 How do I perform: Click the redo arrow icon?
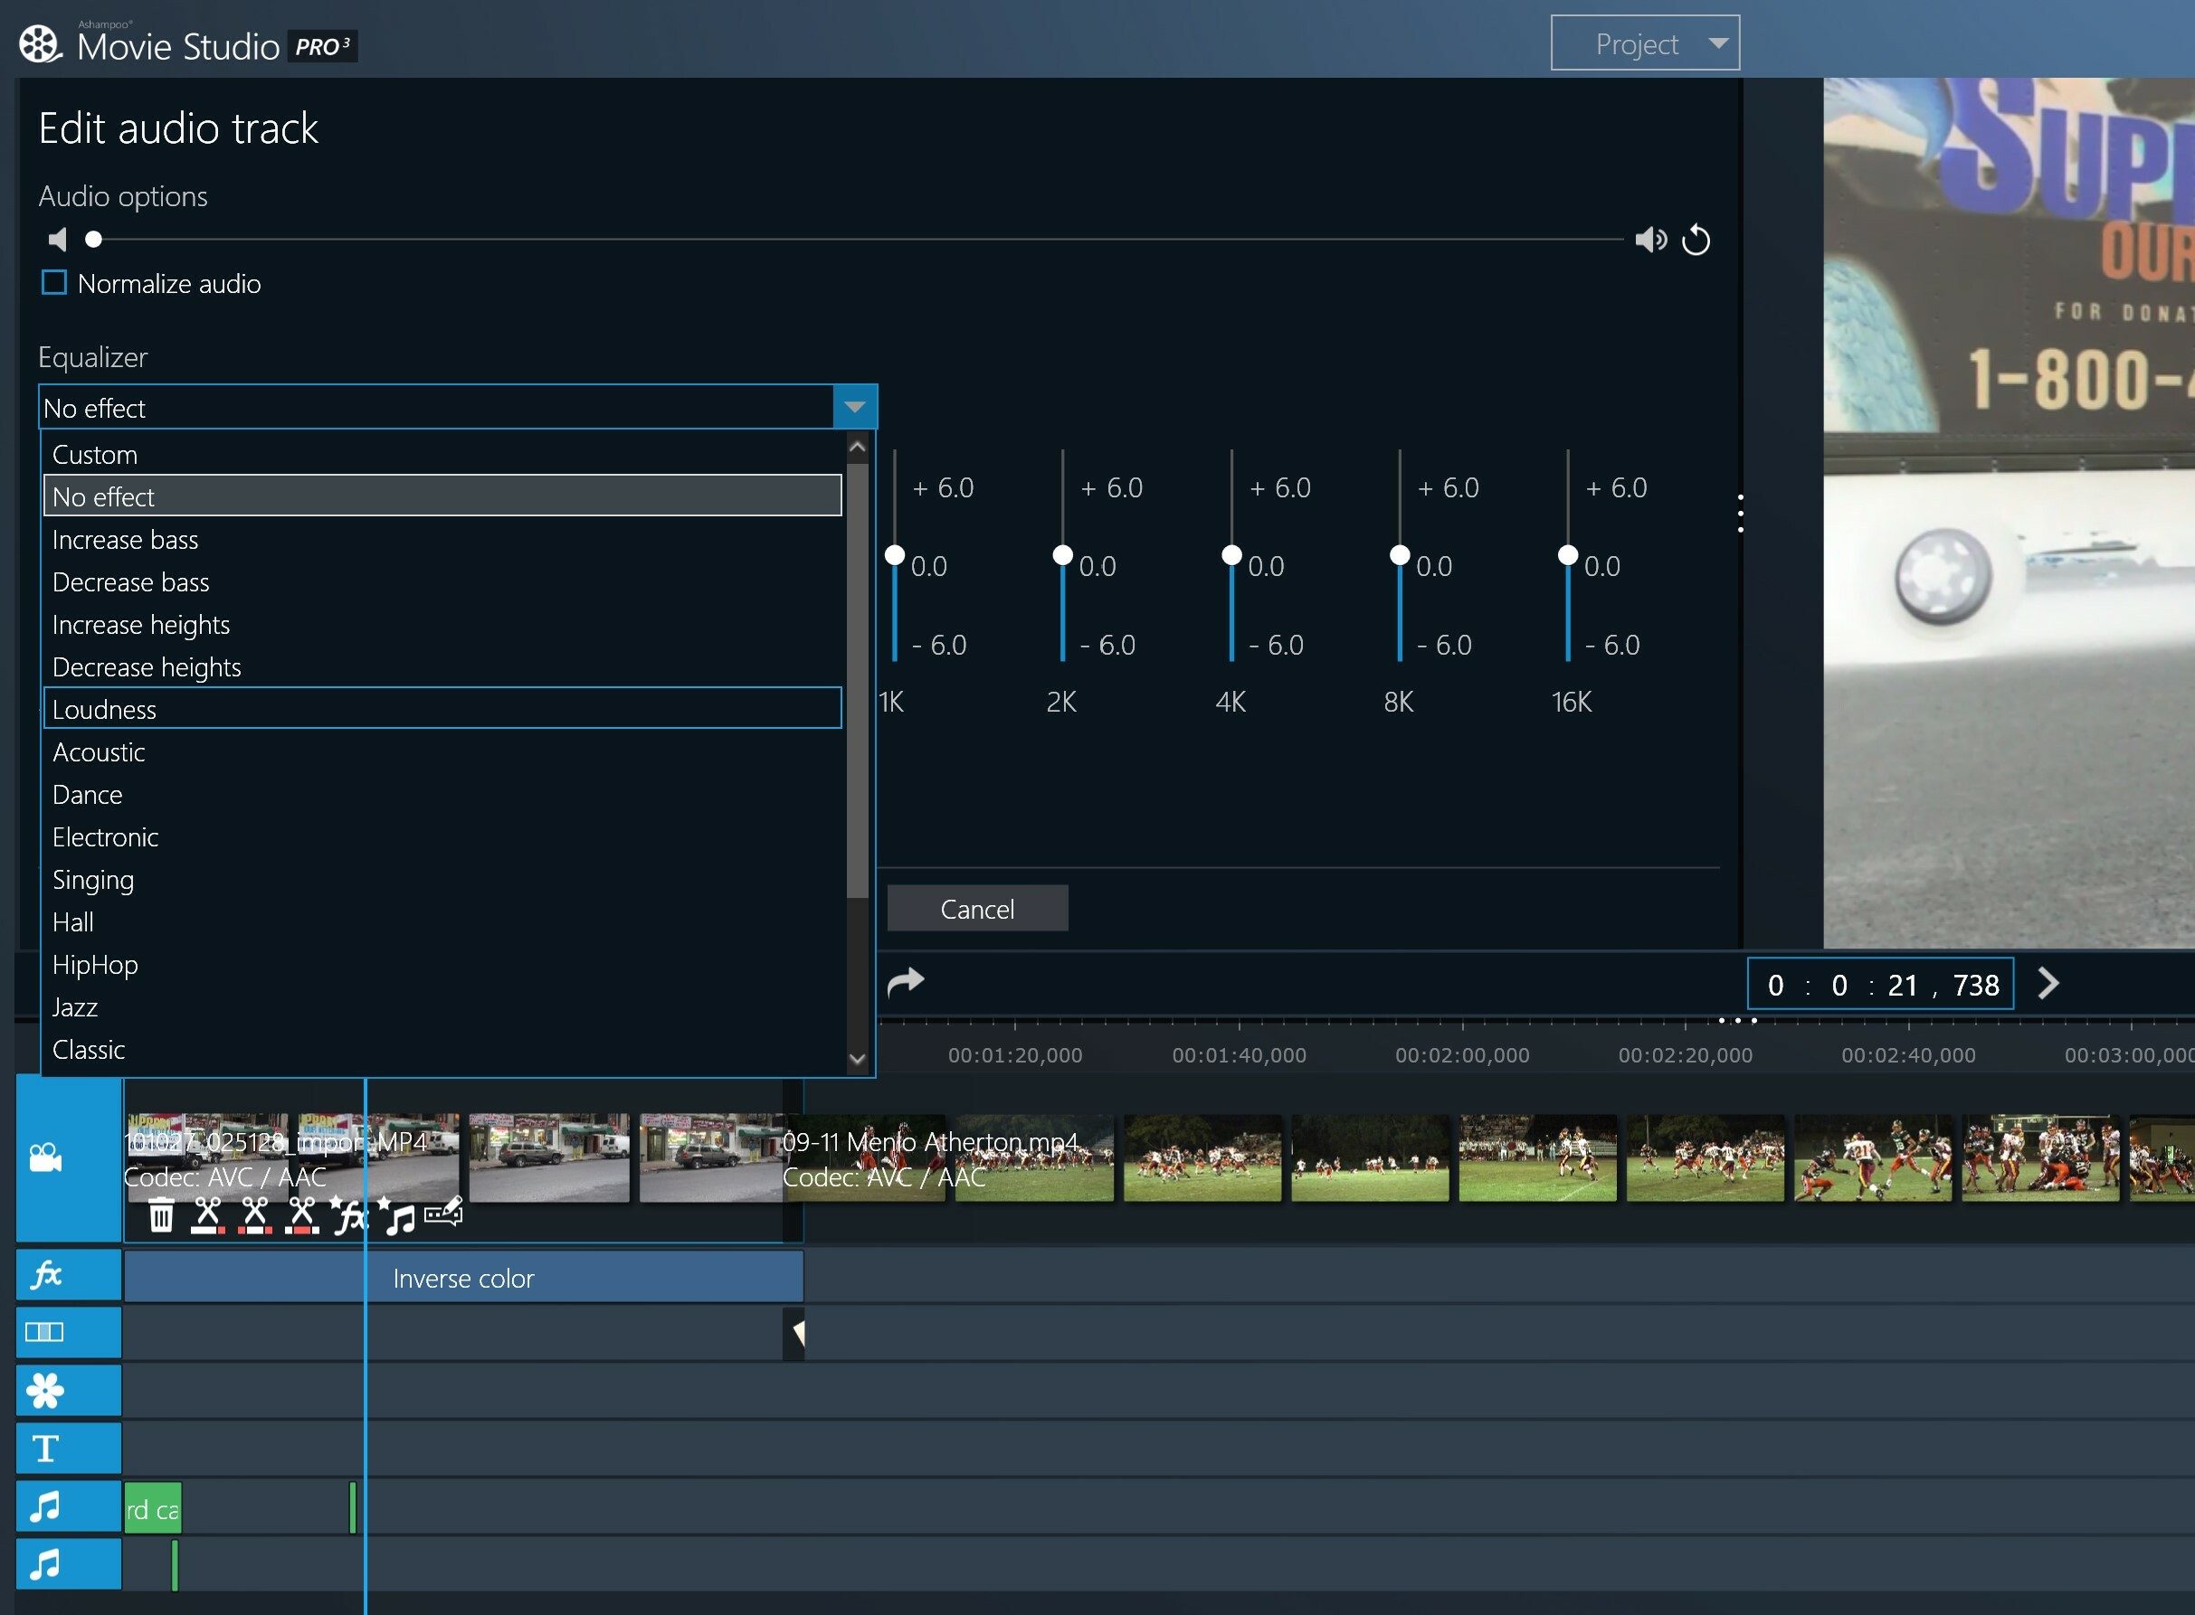click(905, 981)
